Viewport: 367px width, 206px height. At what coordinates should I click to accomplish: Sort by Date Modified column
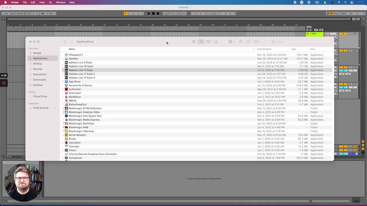point(264,49)
